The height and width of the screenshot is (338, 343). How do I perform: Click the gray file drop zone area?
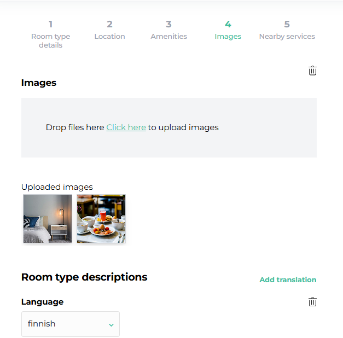[169, 127]
